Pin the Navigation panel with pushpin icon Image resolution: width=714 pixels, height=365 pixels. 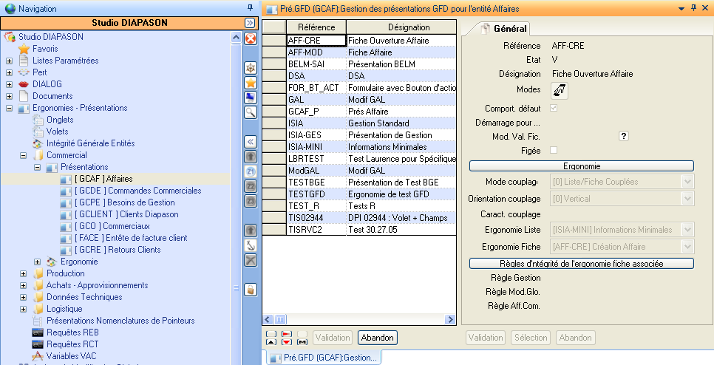coord(250,7)
